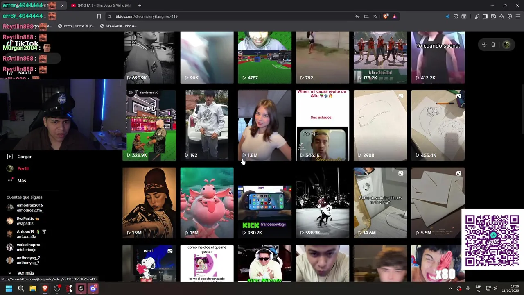The width and height of the screenshot is (524, 295).
Task: Open Epic Games Launcher from taskbar
Action: click(81, 288)
